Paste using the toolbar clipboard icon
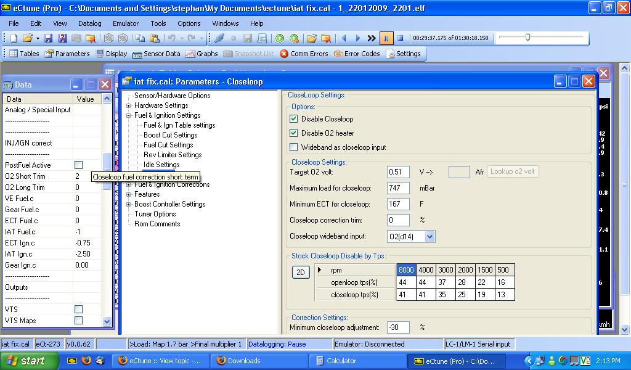The height and width of the screenshot is (370, 631). pos(155,38)
